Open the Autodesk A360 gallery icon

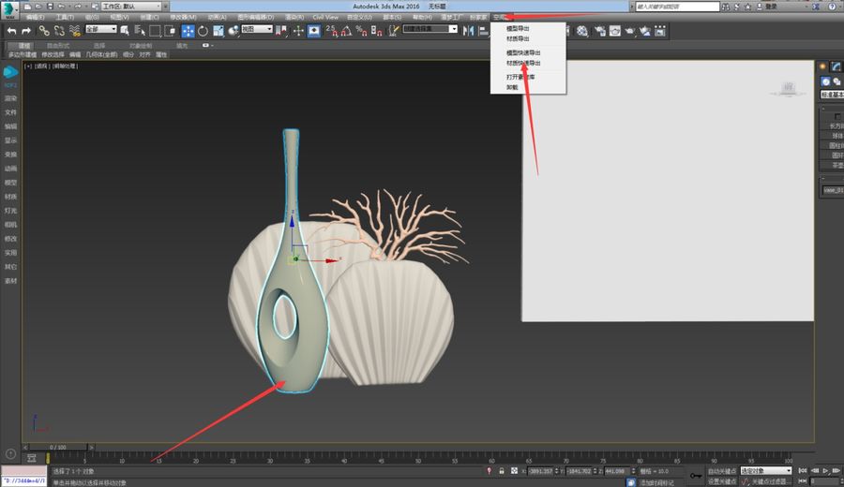coord(660,31)
